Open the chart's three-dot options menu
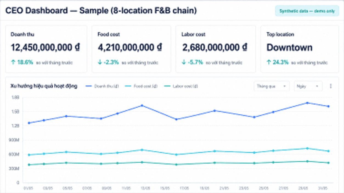Viewport: 344px width, 193px height. click(x=331, y=86)
